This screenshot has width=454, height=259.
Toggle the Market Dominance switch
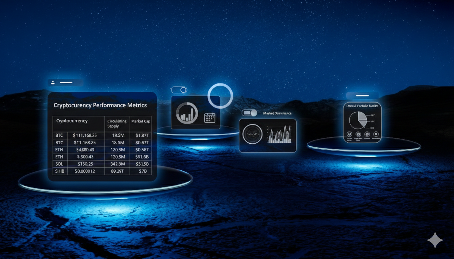(x=249, y=113)
